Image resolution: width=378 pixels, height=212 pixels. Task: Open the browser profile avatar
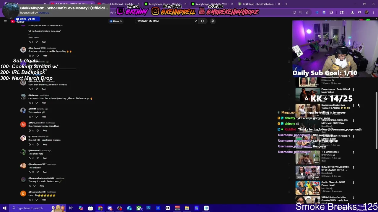[x=366, y=12]
